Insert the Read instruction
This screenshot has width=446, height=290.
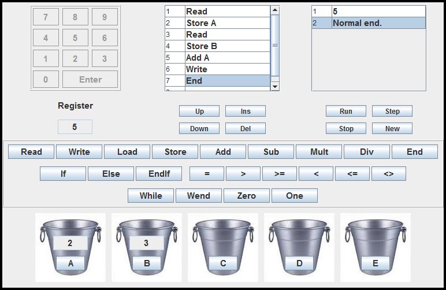pyautogui.click(x=31, y=152)
